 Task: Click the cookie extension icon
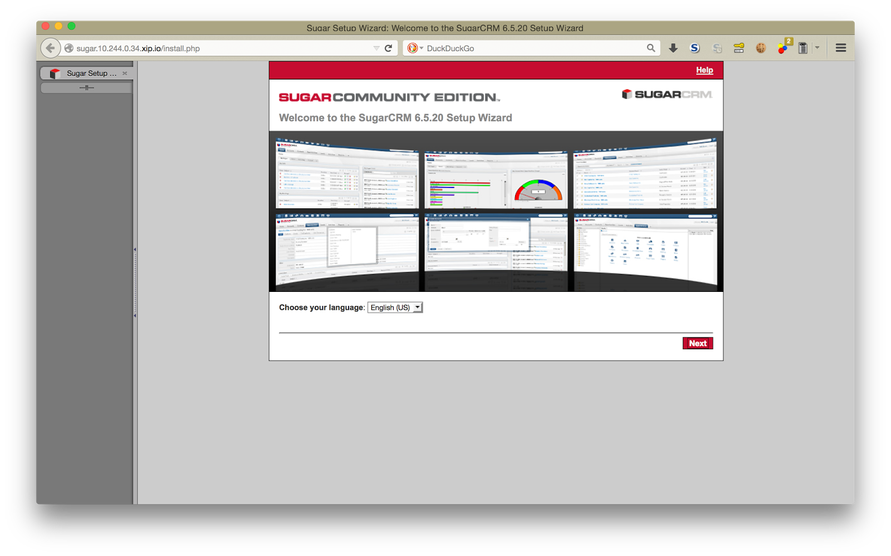[761, 48]
